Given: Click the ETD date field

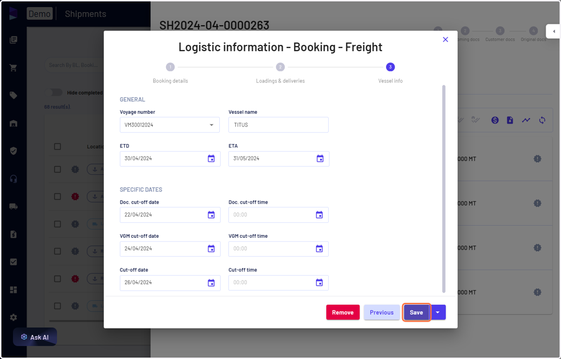Looking at the screenshot, I should [170, 159].
